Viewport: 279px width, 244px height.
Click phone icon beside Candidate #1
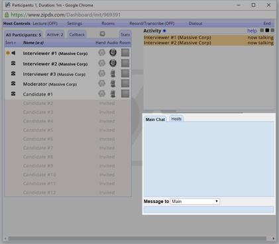click(x=13, y=94)
